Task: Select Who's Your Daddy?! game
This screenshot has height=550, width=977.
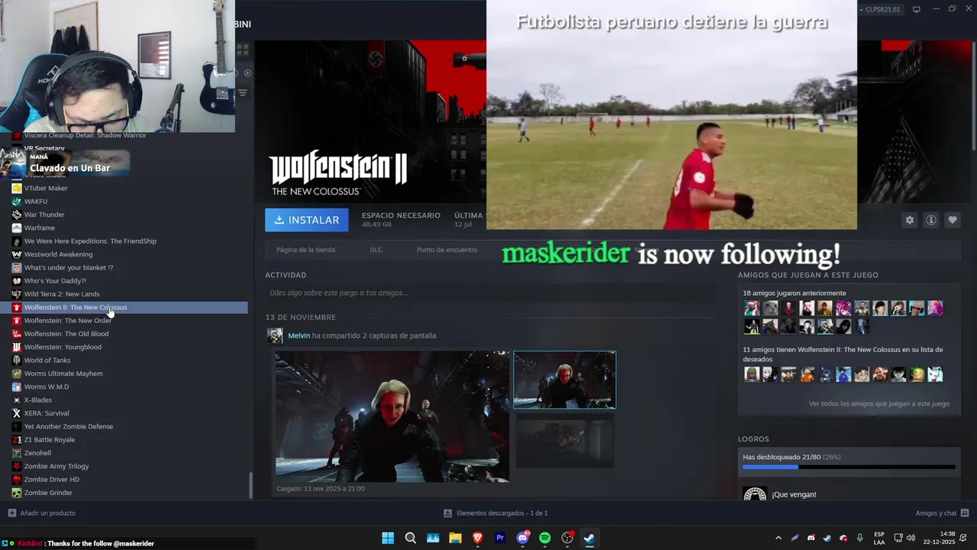Action: (55, 281)
